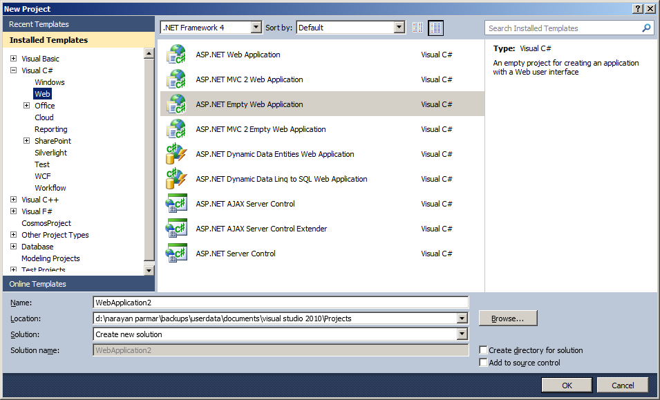Image resolution: width=660 pixels, height=400 pixels.
Task: Select ASP.NET AJAX Server Control Extender name
Action: (261, 229)
